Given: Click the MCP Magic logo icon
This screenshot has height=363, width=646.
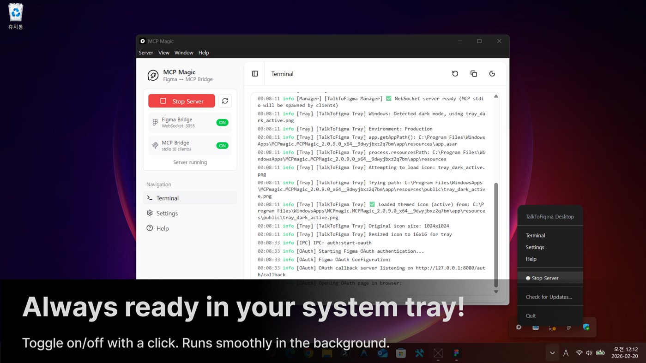Looking at the screenshot, I should (x=153, y=75).
